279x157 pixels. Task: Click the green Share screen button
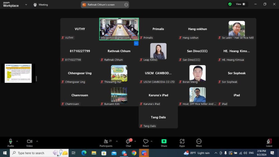pyautogui.click(x=164, y=143)
